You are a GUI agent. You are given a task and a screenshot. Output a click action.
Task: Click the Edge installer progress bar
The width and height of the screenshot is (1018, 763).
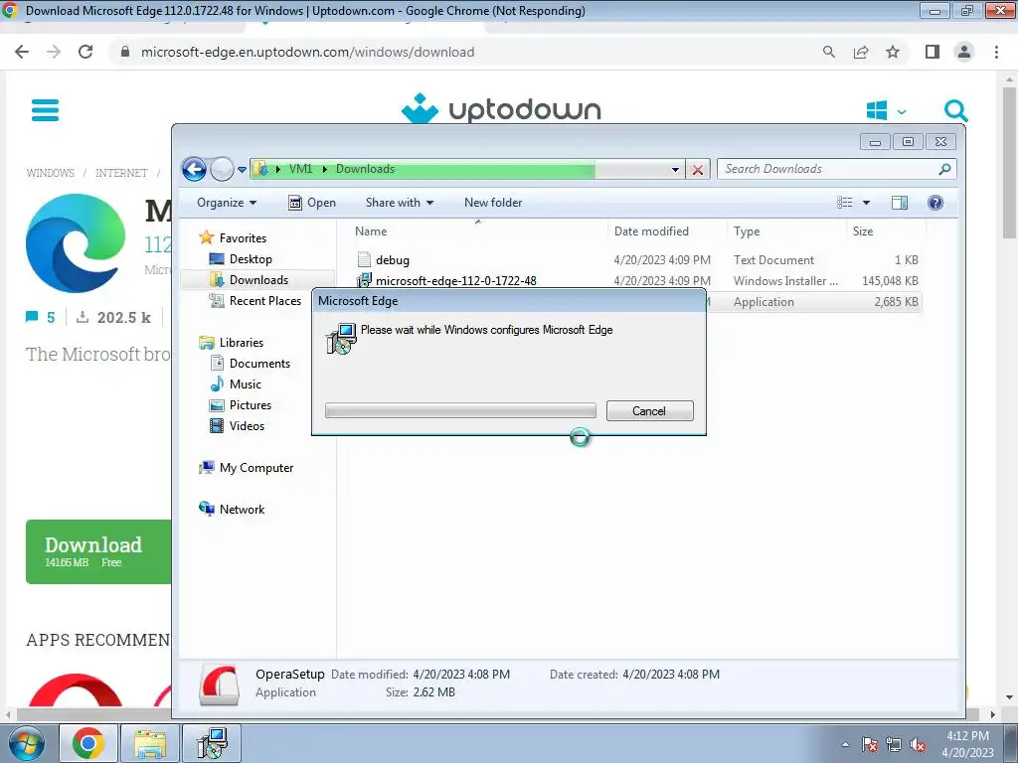click(460, 410)
